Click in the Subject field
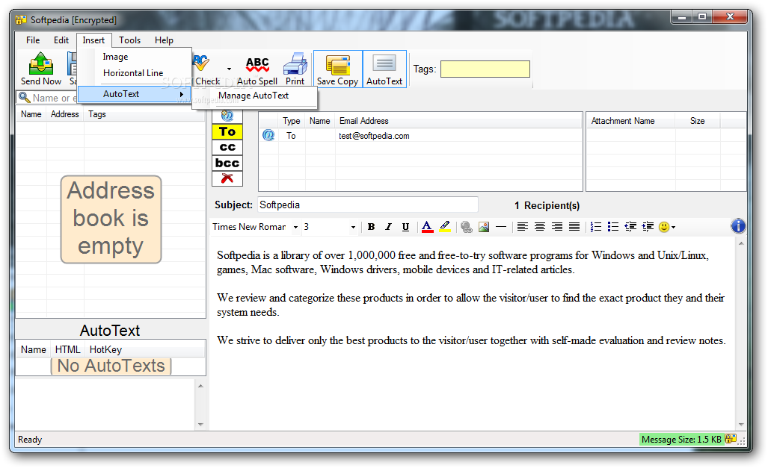Viewport: 768px width, 468px height. point(368,205)
